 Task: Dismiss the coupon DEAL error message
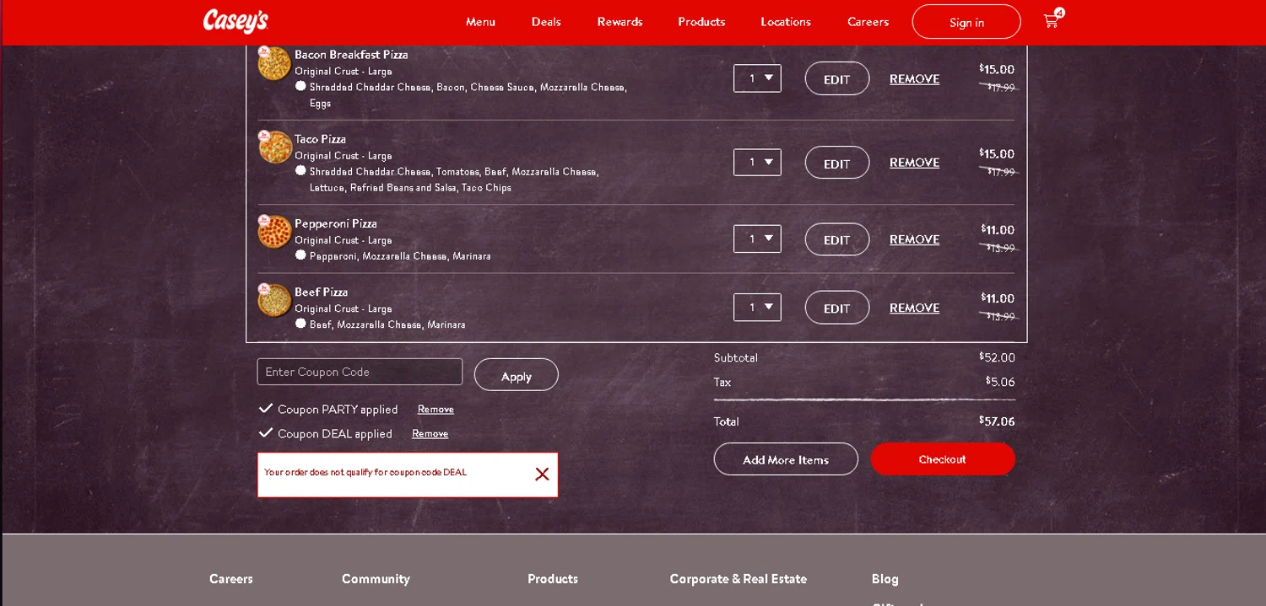[542, 475]
